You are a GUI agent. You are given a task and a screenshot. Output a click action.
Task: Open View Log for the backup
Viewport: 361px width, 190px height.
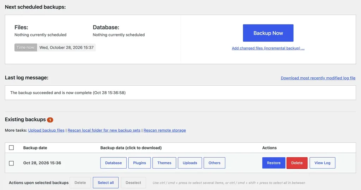[x=322, y=163]
